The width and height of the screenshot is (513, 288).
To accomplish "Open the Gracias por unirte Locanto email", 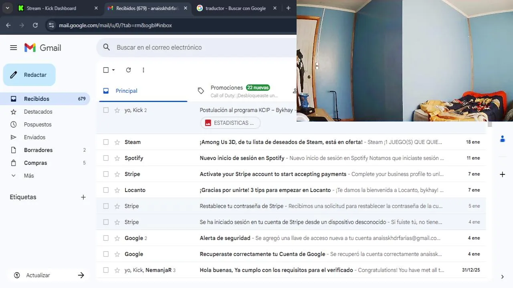I will pyautogui.click(x=291, y=190).
